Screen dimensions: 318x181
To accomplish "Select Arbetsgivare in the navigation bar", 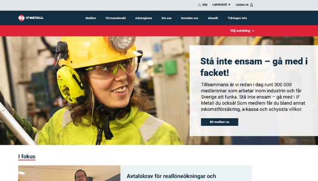I will tap(144, 18).
